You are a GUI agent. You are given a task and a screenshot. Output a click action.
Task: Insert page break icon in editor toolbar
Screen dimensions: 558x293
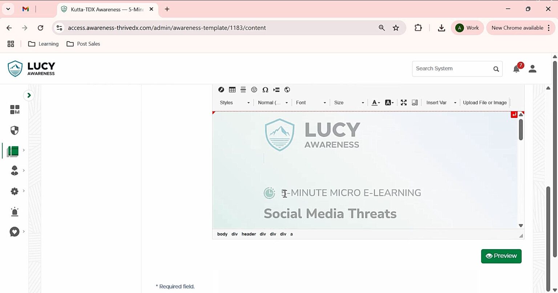[x=276, y=90]
